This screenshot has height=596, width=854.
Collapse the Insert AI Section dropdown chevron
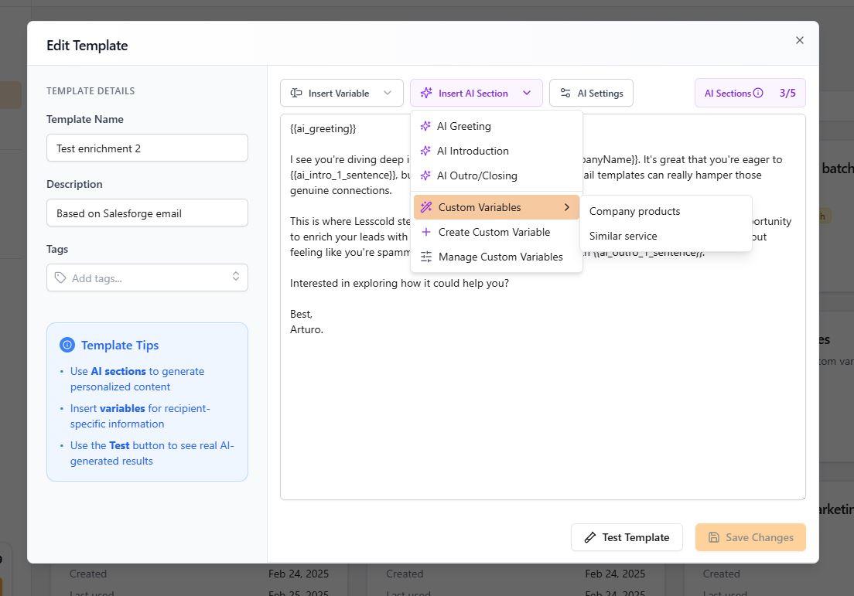(x=527, y=93)
